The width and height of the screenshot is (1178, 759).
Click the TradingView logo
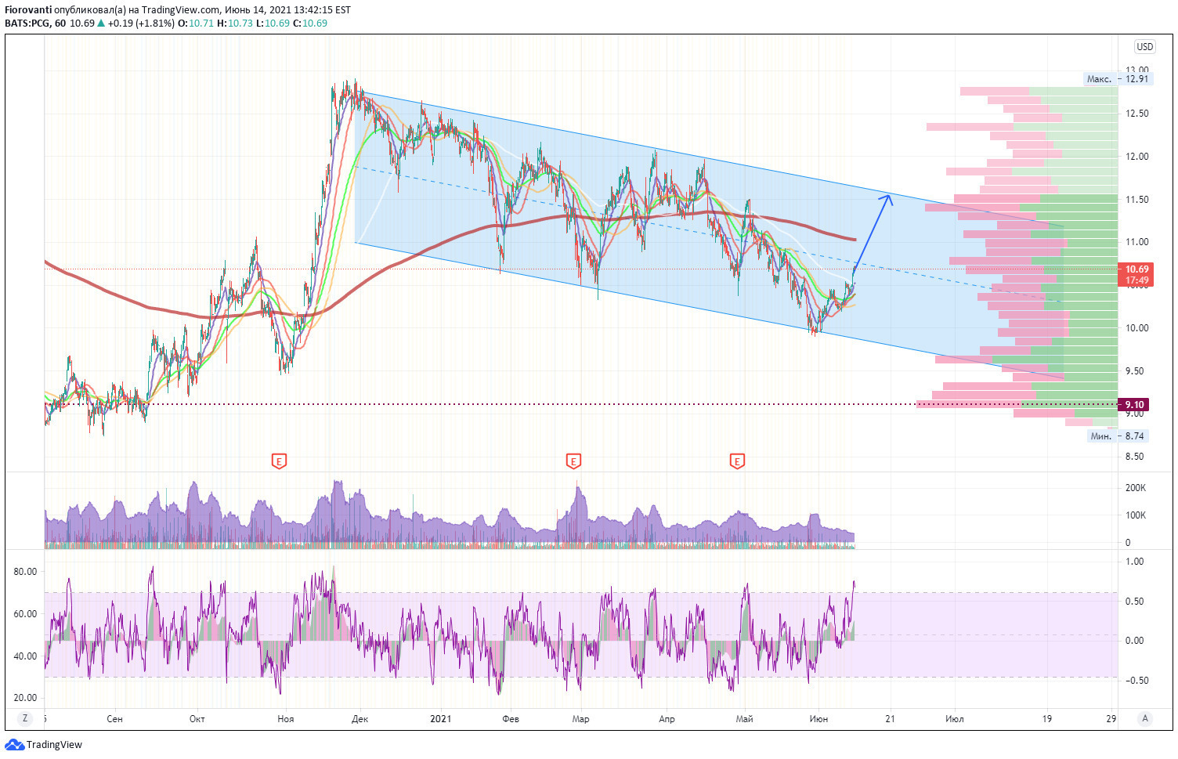(44, 745)
